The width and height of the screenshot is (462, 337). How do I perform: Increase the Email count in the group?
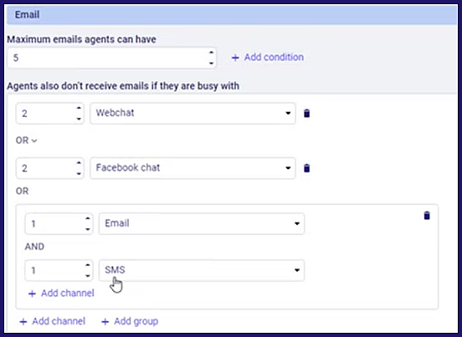88,219
